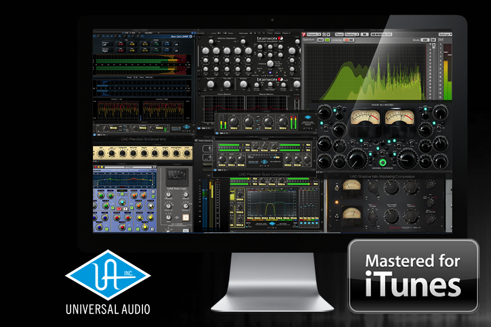This screenshot has width=491, height=327.
Task: Adjust the large Modus knob on brainworx equalizer
Action: (270, 63)
